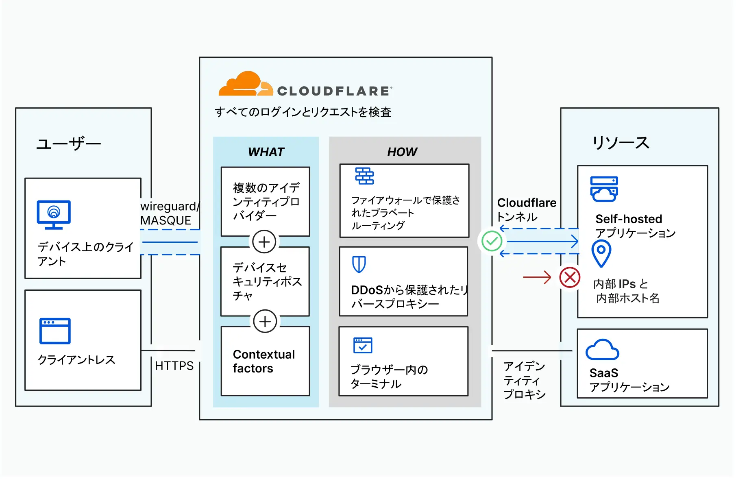Click the HTTPS connection label

tap(174, 366)
